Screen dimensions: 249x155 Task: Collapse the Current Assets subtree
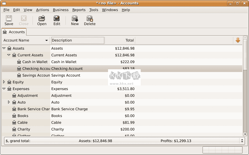pos(9,55)
